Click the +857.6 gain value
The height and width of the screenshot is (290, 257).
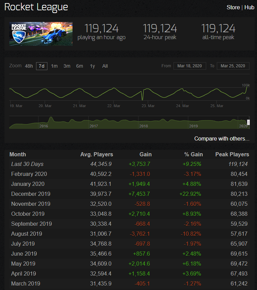point(142,254)
